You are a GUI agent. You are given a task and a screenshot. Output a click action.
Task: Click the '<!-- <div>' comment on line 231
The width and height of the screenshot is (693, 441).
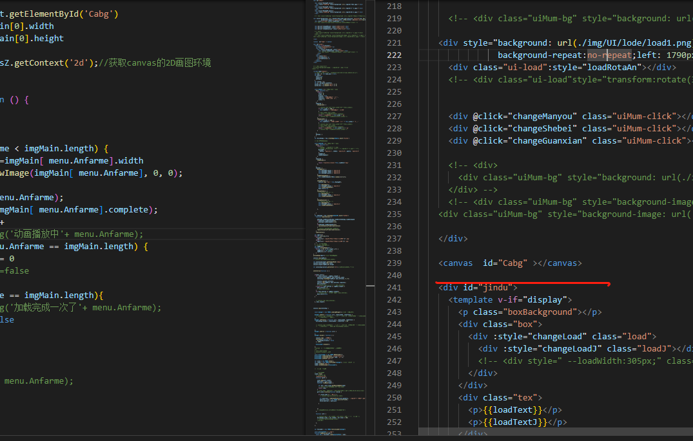coord(473,165)
